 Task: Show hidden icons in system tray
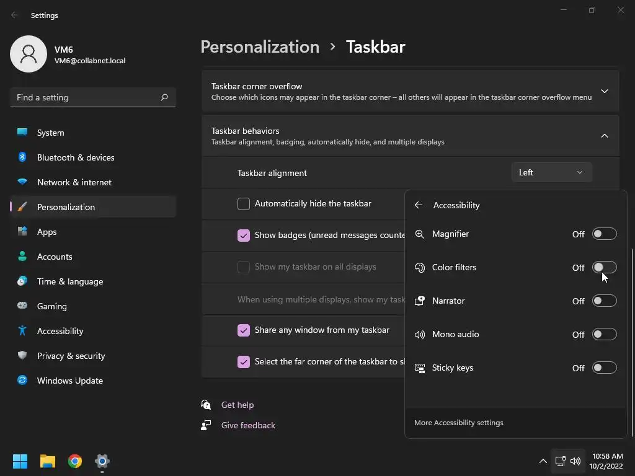pos(543,461)
